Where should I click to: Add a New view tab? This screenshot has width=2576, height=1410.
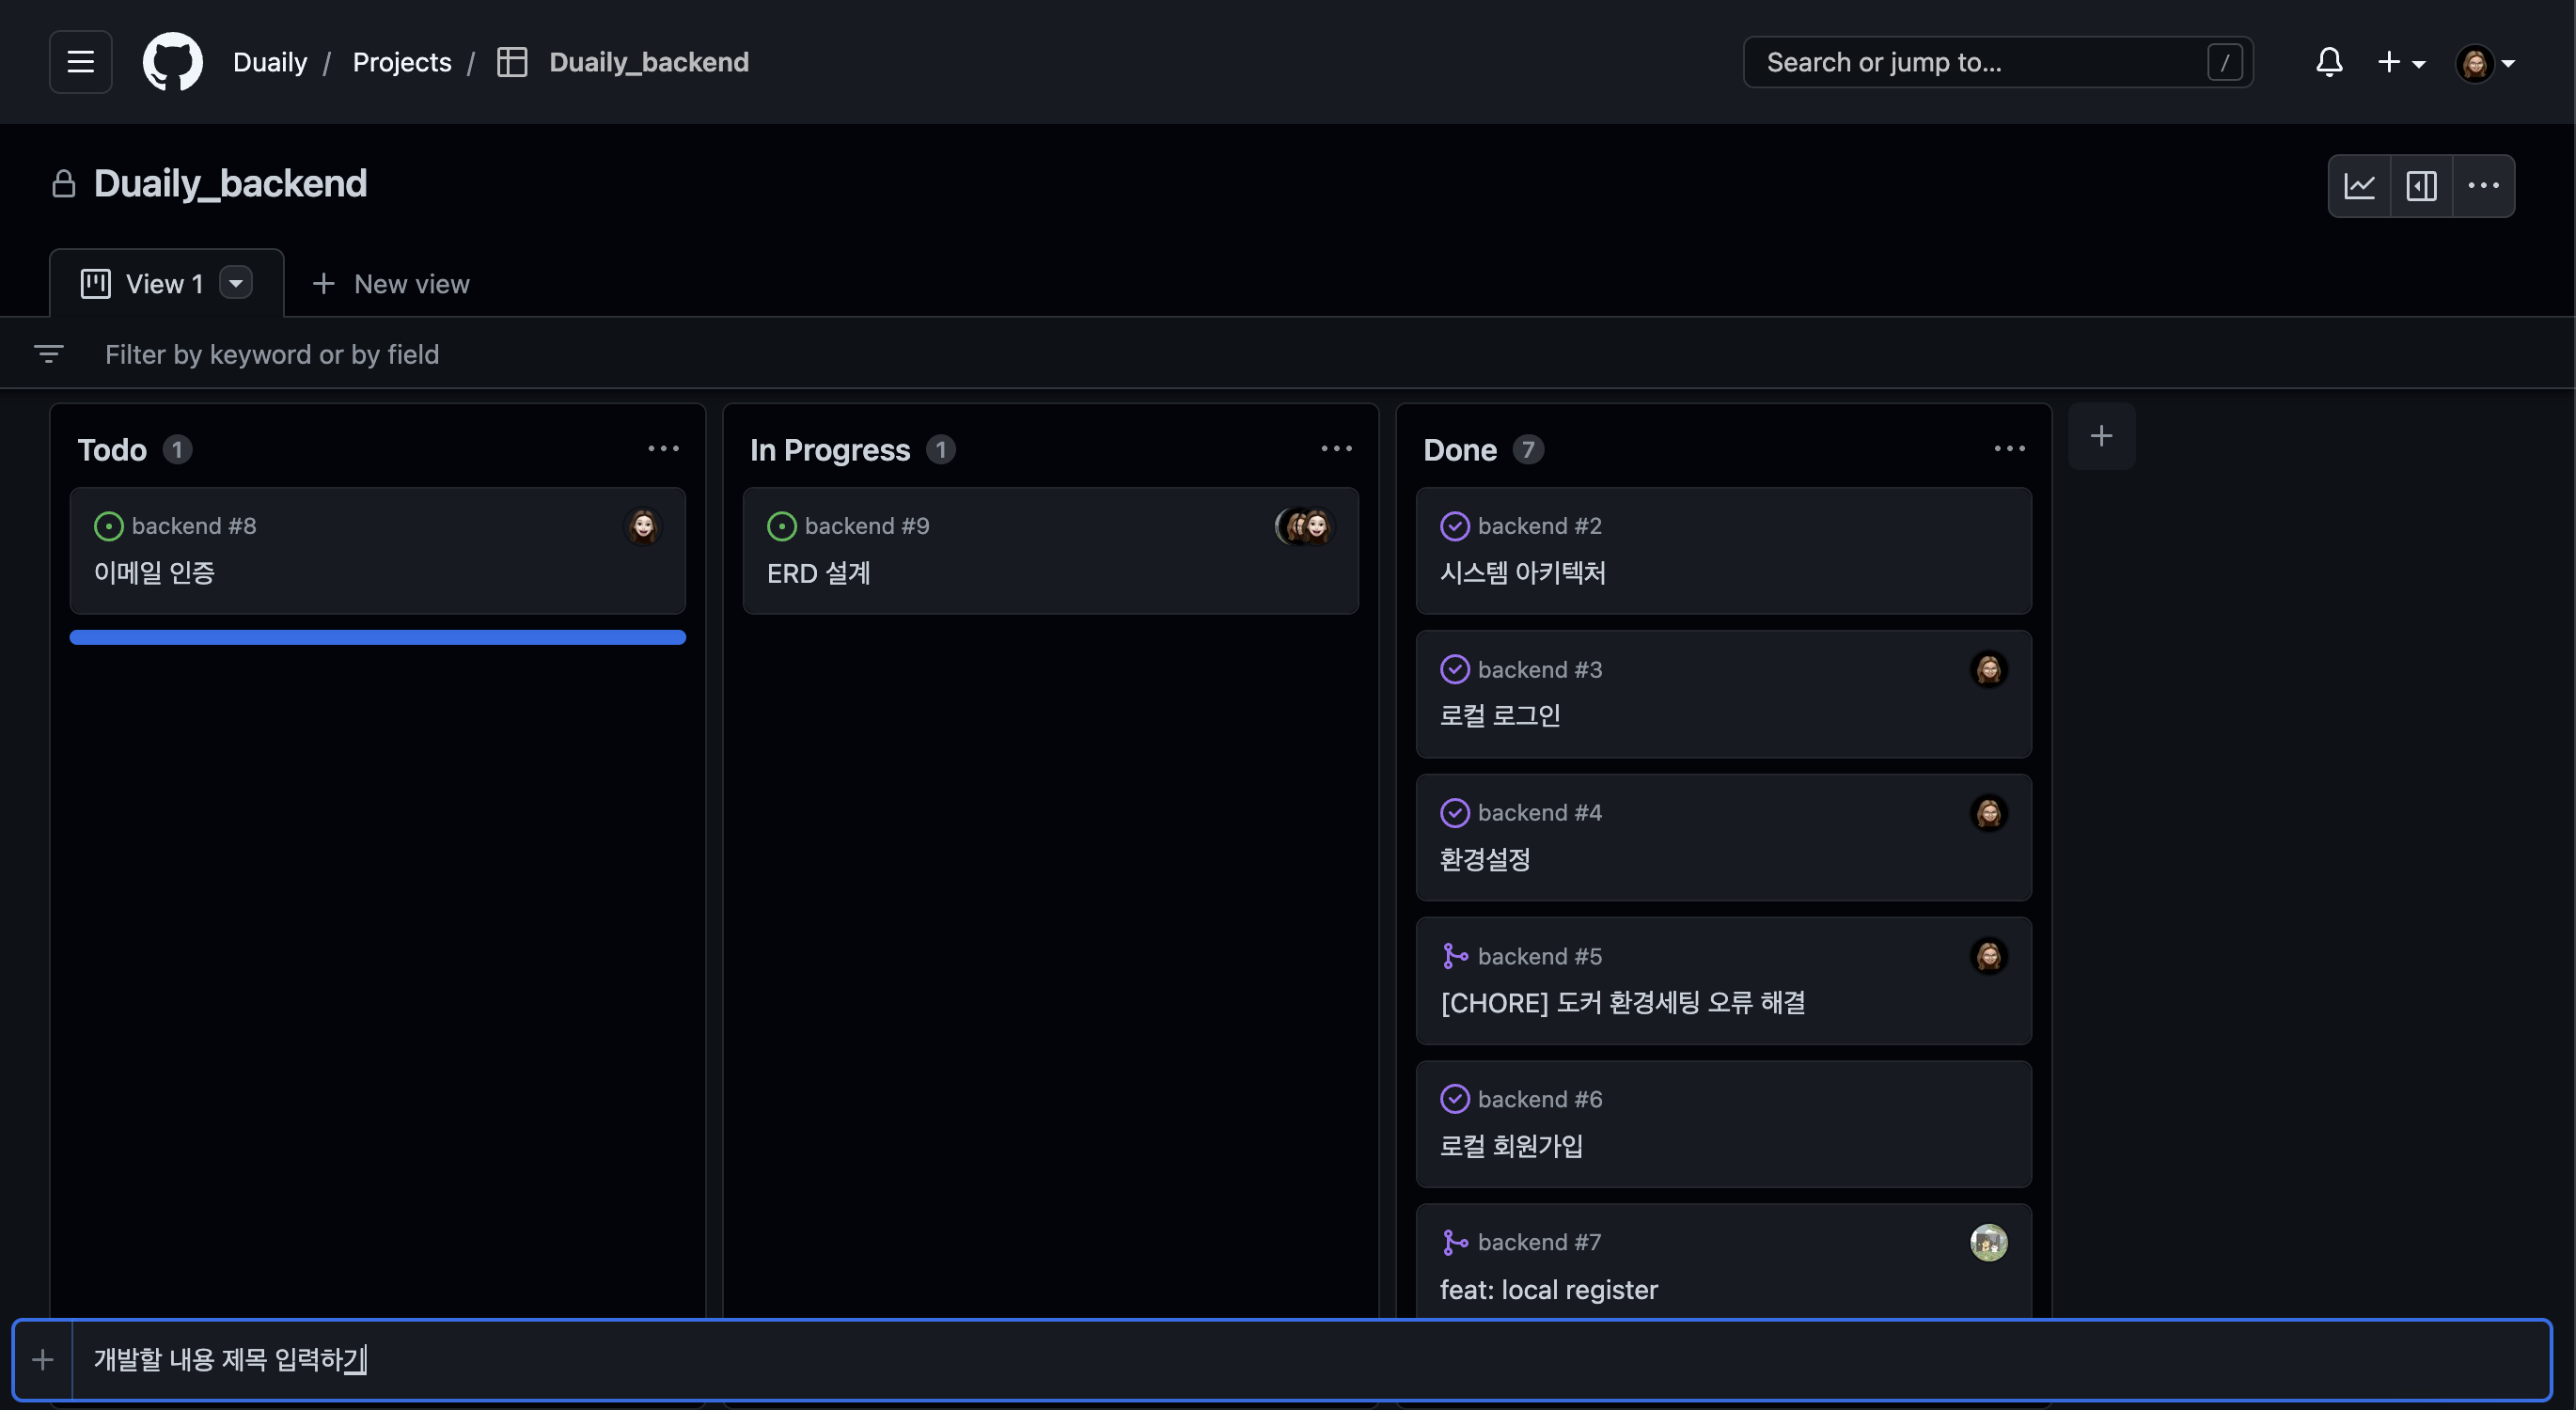(x=391, y=284)
